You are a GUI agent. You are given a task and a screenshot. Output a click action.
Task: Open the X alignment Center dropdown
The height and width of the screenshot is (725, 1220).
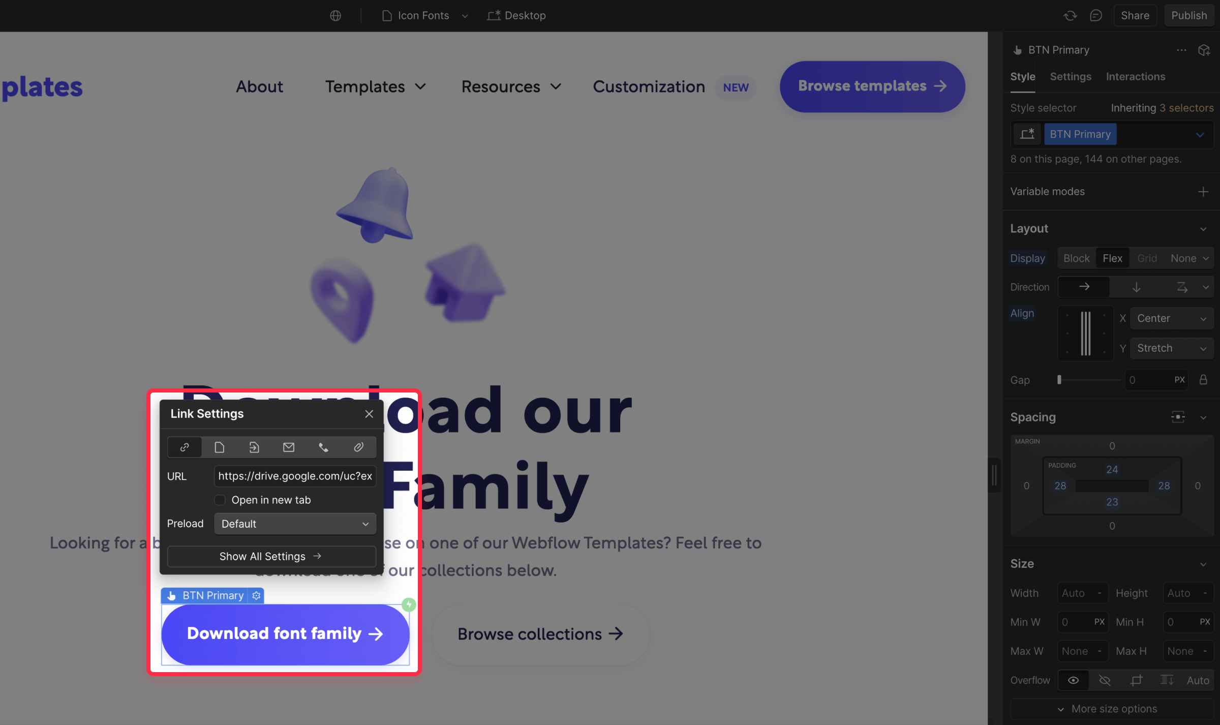tap(1171, 318)
